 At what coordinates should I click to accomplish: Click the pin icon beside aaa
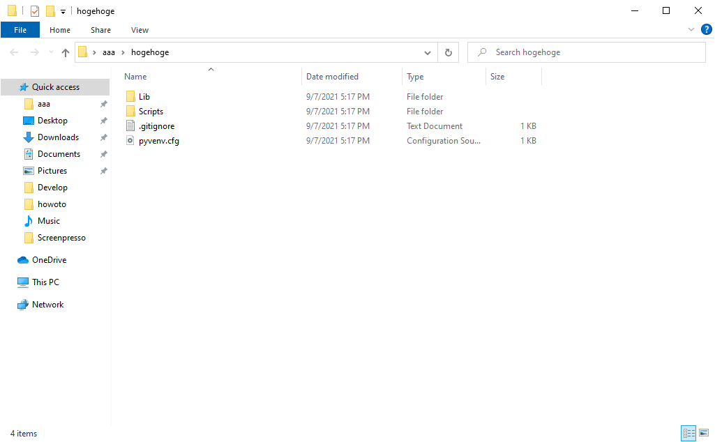click(x=103, y=104)
